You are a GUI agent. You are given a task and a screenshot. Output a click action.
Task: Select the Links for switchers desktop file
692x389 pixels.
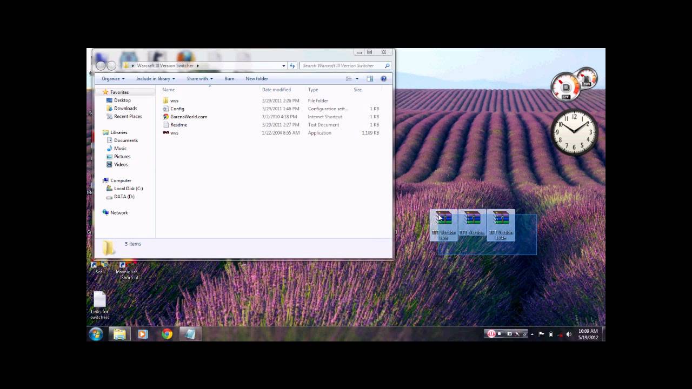coord(99,305)
